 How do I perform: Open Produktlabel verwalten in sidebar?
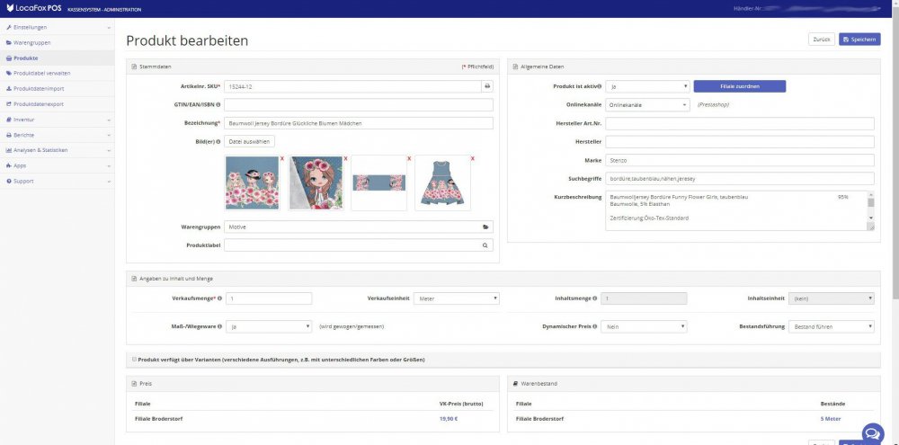click(x=58, y=74)
